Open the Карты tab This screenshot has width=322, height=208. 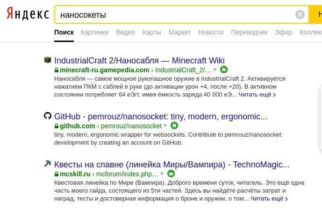152,32
